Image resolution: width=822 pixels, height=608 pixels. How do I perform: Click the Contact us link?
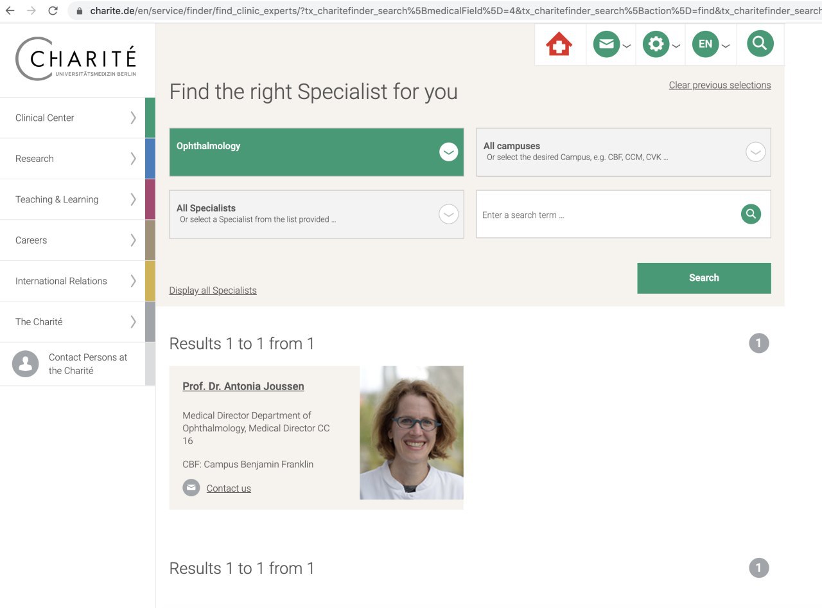point(229,488)
